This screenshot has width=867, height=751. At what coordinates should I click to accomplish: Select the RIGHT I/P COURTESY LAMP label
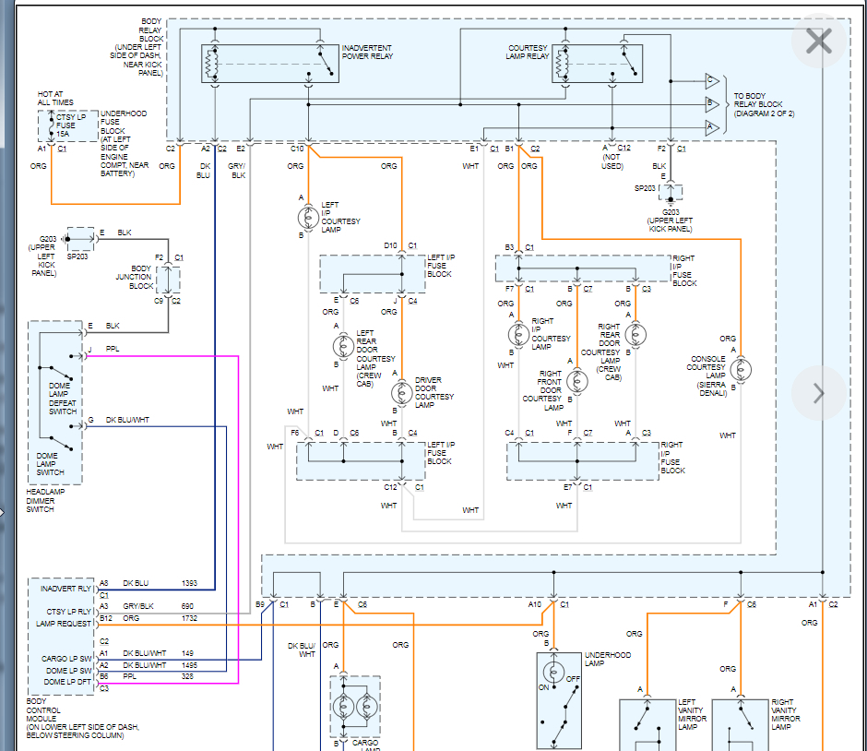point(551,334)
